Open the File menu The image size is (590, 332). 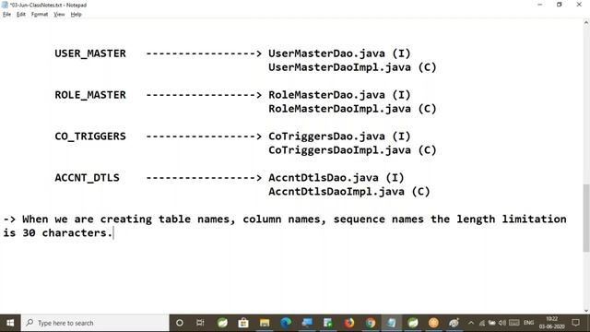(x=6, y=15)
